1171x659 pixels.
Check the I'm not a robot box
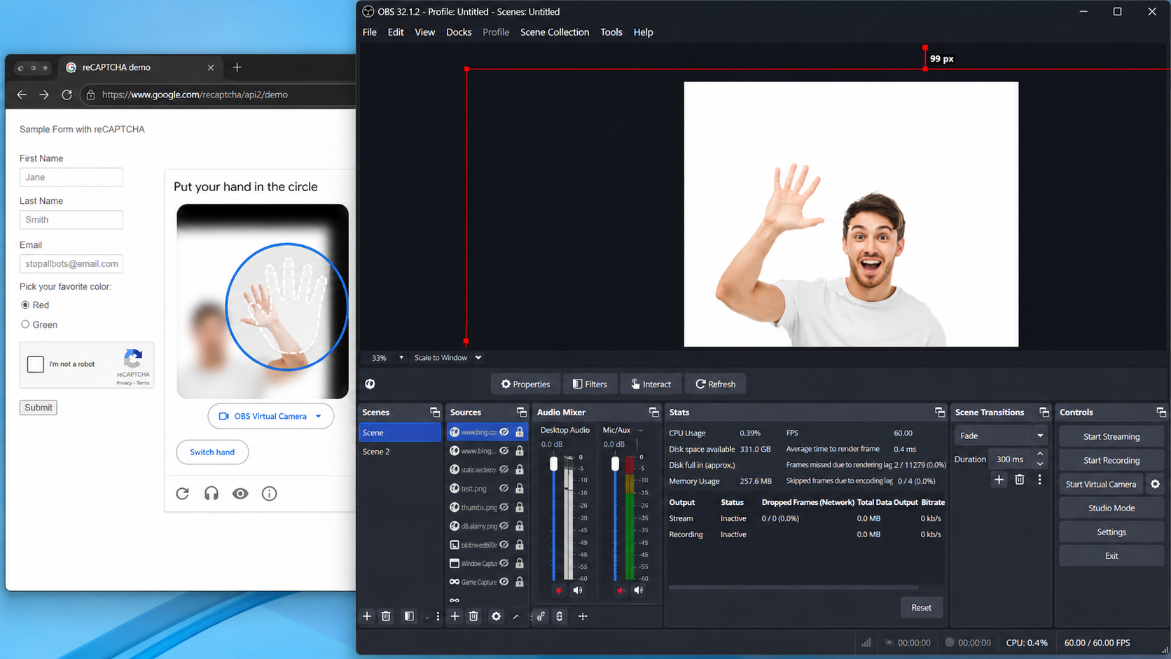pyautogui.click(x=36, y=364)
